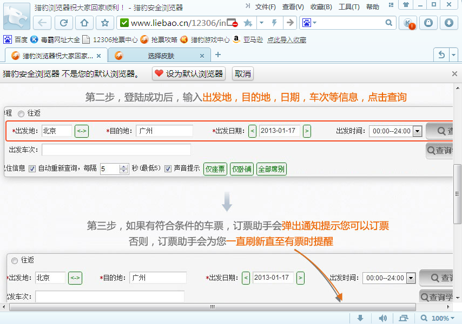Go to the Home page icon
Screen dimensions: 462x324
pos(84,23)
